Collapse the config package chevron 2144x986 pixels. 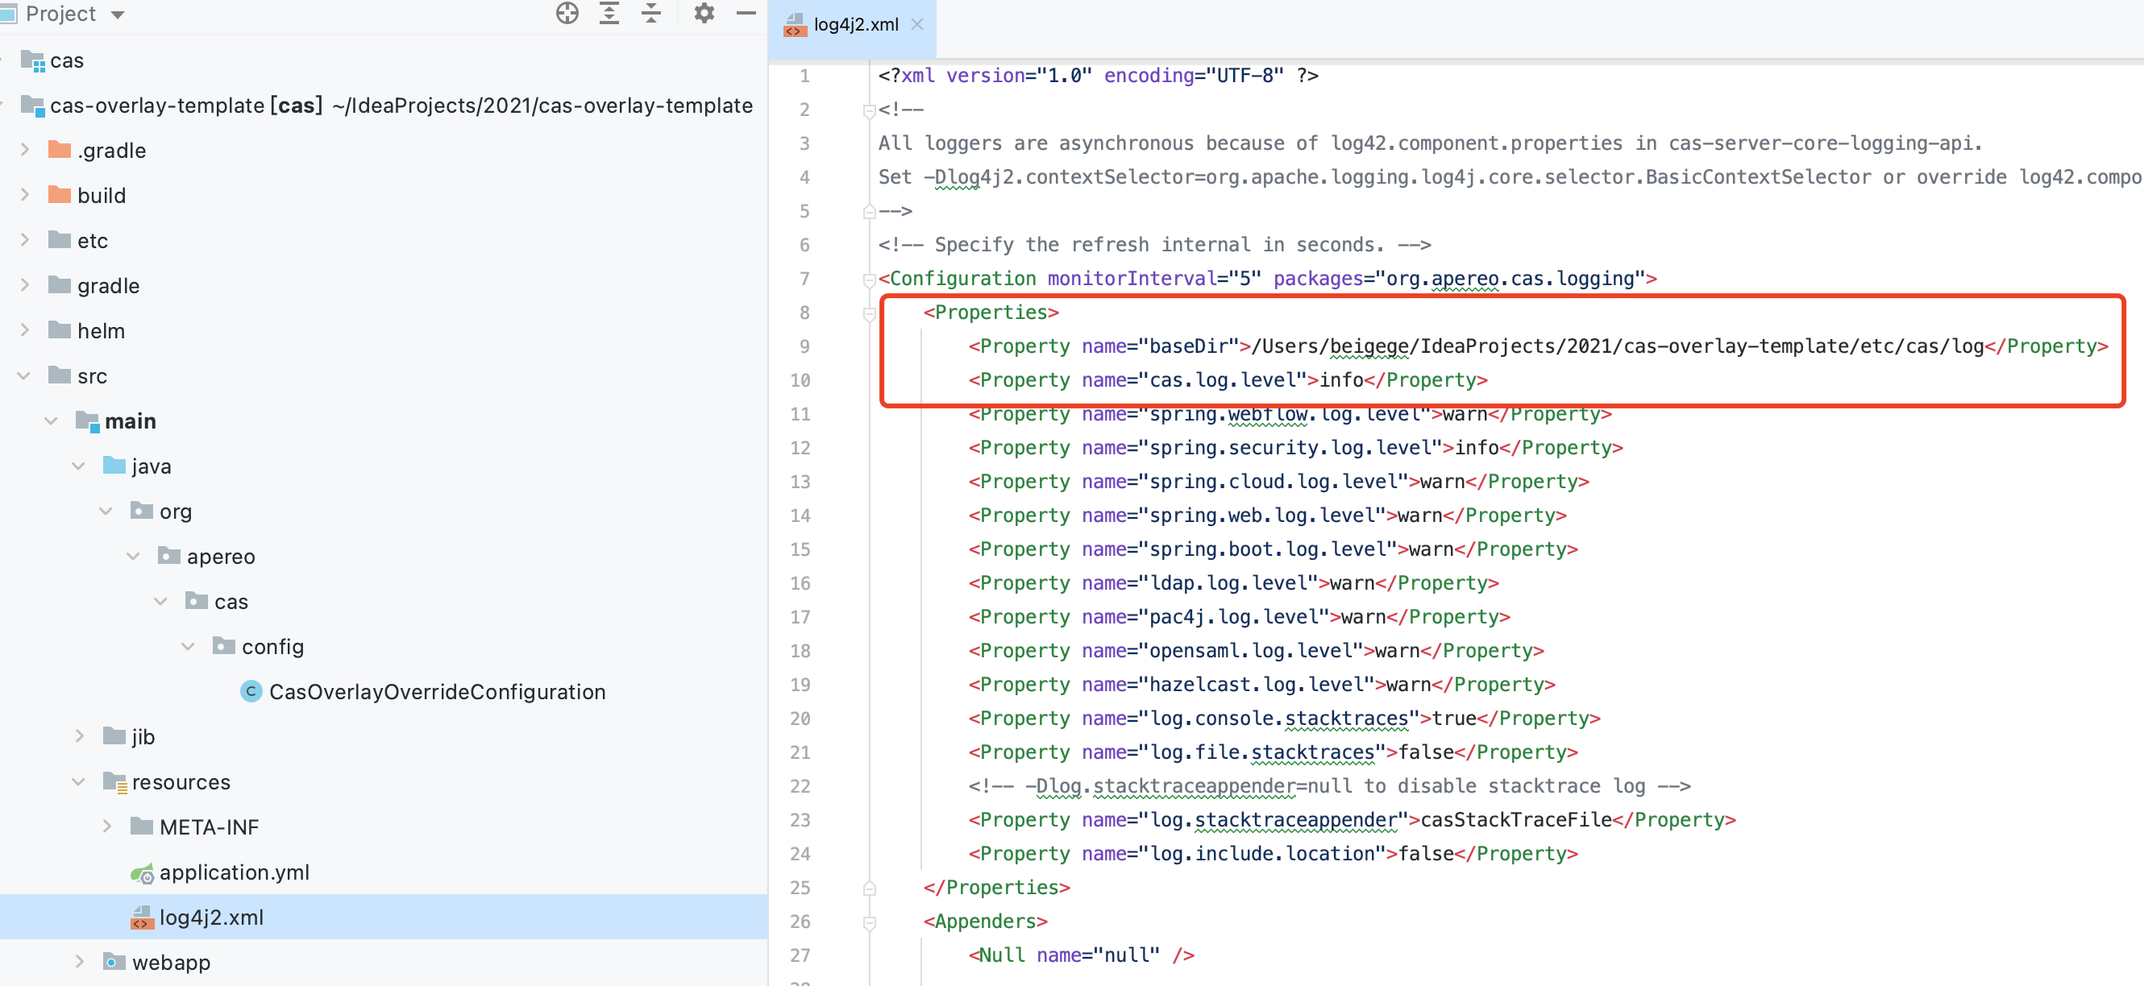pos(189,647)
